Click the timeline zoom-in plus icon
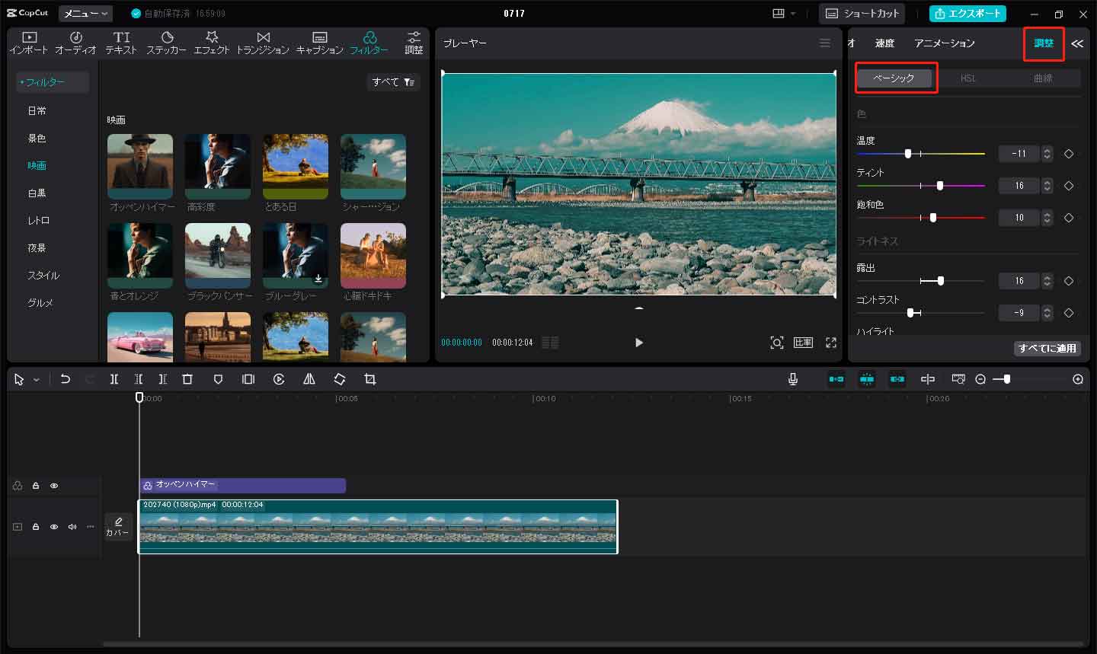1097x654 pixels. click(1078, 379)
